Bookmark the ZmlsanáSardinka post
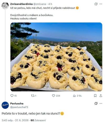 (x=95, y=96)
